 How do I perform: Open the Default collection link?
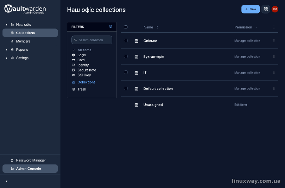[x=158, y=88]
